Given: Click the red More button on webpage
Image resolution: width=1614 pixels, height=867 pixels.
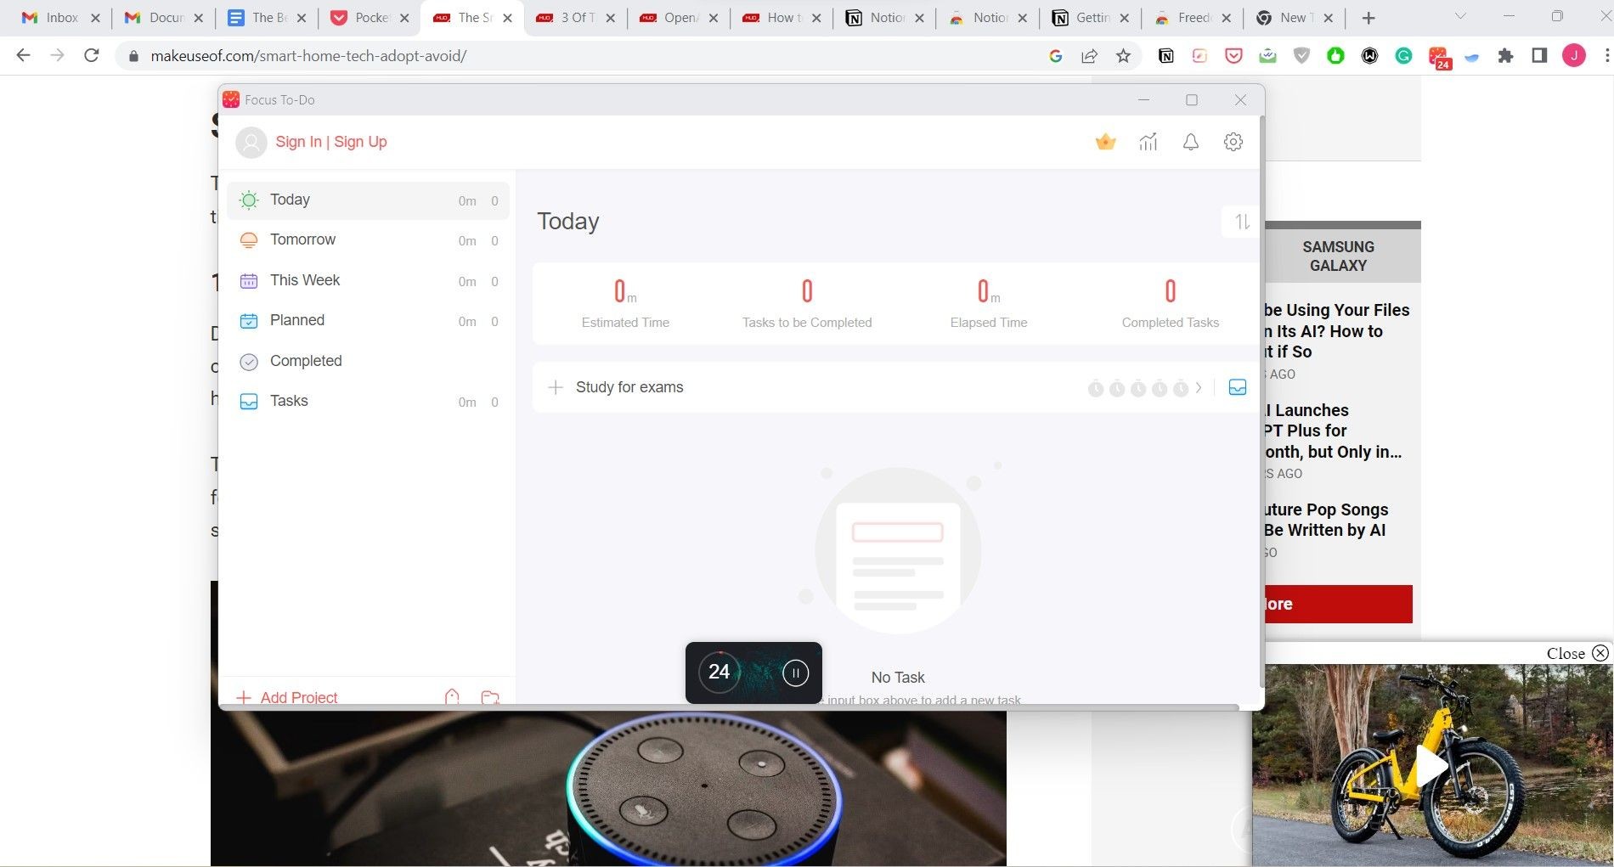Looking at the screenshot, I should click(x=1338, y=604).
